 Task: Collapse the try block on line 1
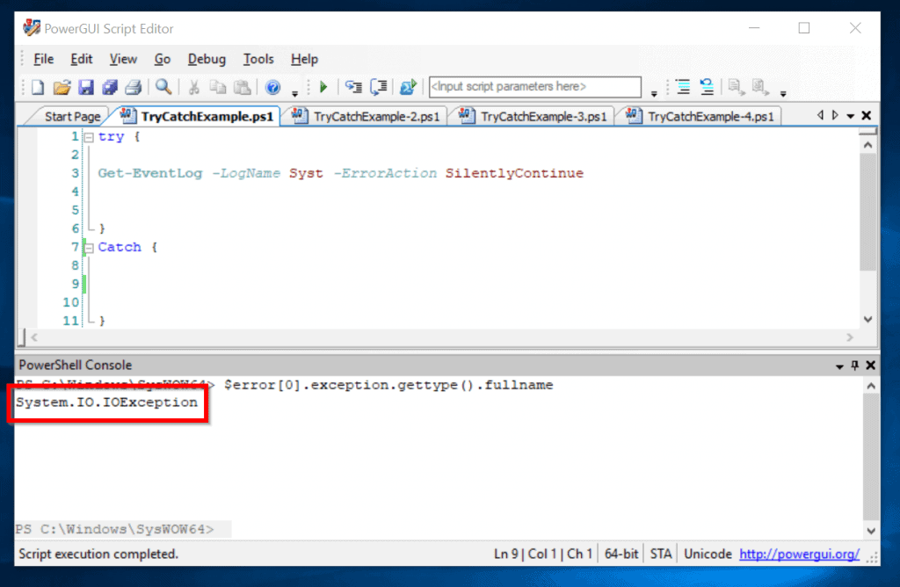pos(89,136)
